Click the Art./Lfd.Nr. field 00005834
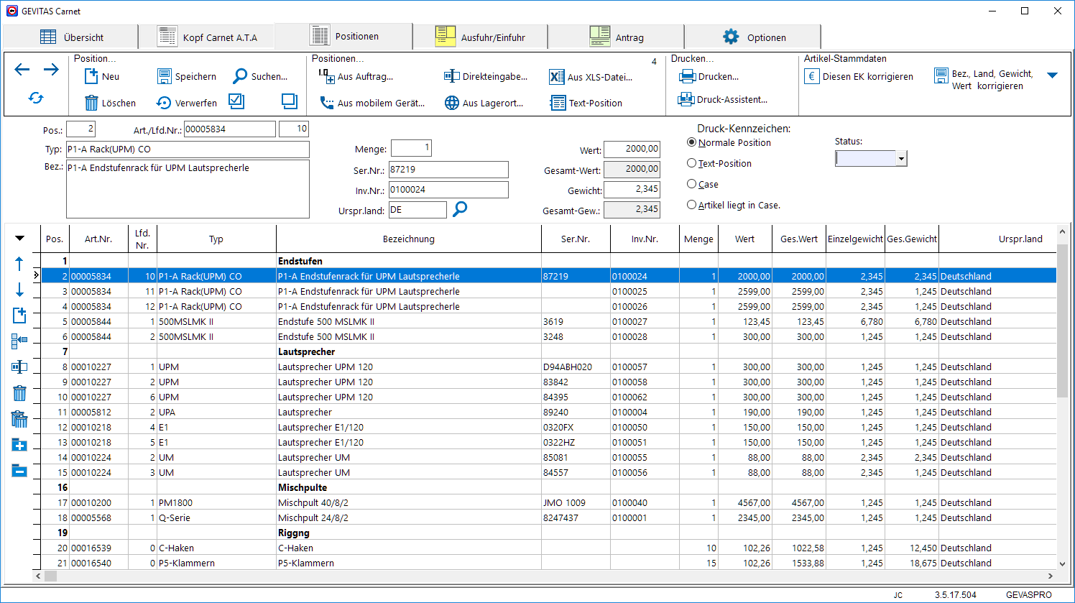The width and height of the screenshot is (1075, 603). tap(230, 129)
